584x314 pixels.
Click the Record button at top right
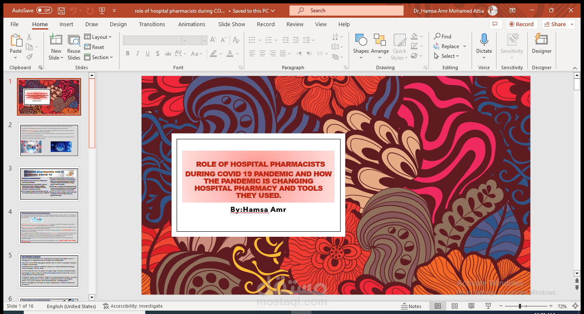coord(521,24)
